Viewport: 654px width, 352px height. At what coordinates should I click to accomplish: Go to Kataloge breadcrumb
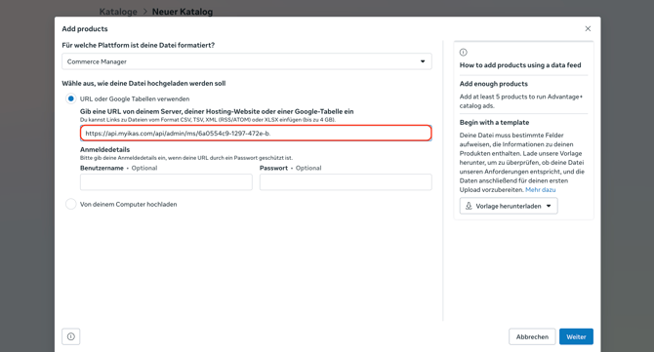tap(118, 12)
